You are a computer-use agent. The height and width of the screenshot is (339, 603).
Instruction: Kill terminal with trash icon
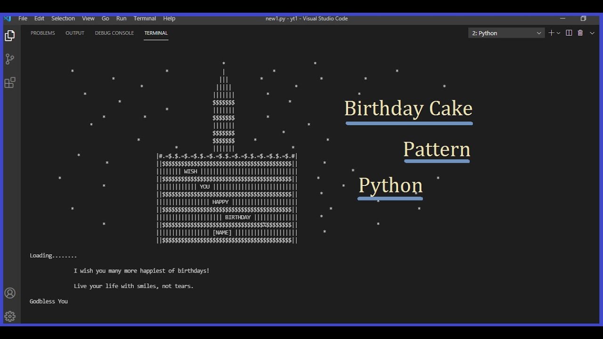(x=580, y=33)
